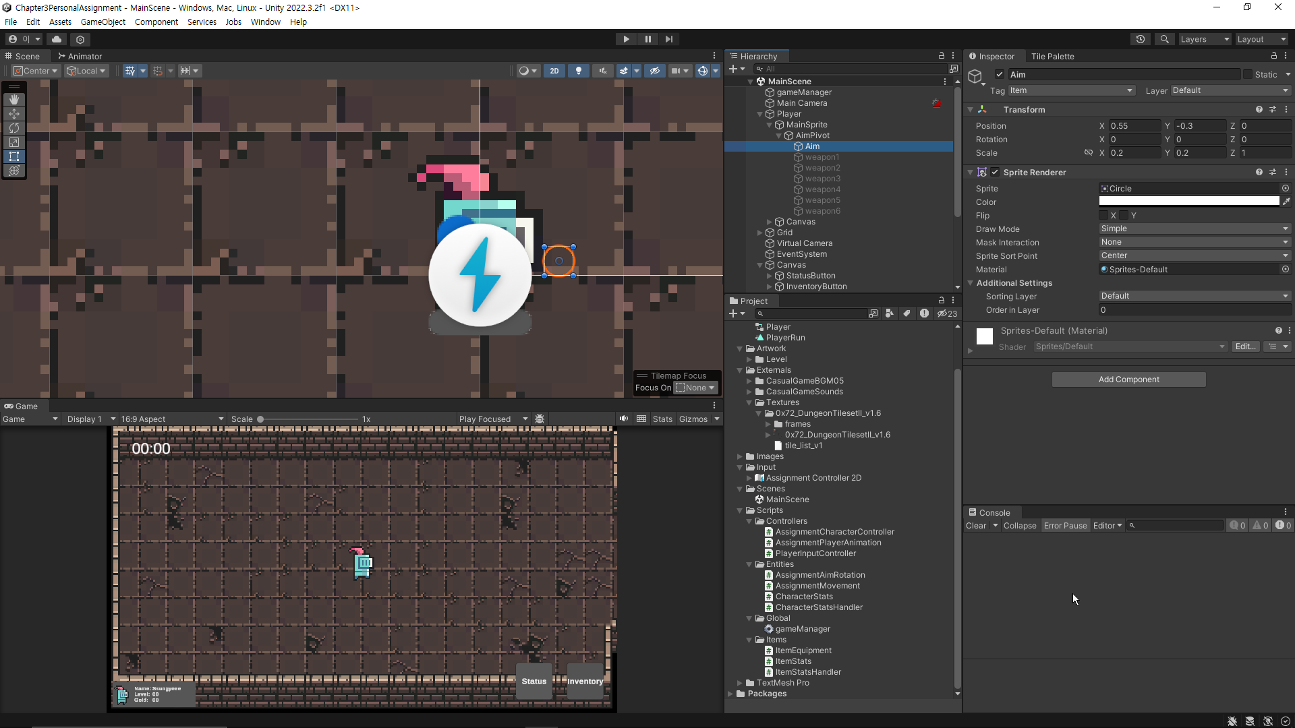Click the Sprite Renderer Color swatch
Image resolution: width=1295 pixels, height=728 pixels.
click(1189, 202)
